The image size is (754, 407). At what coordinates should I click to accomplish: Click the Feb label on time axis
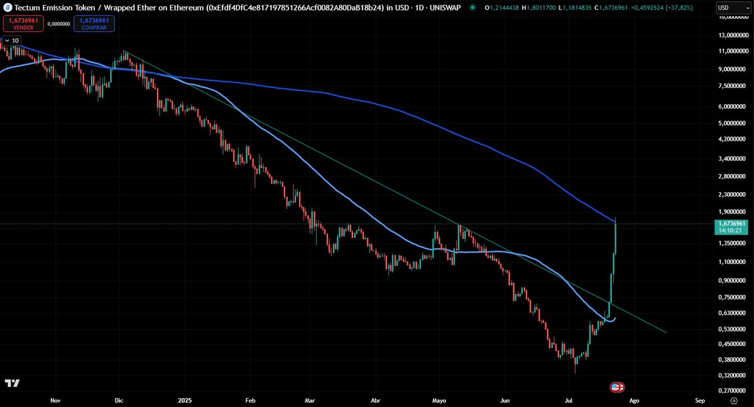[250, 400]
